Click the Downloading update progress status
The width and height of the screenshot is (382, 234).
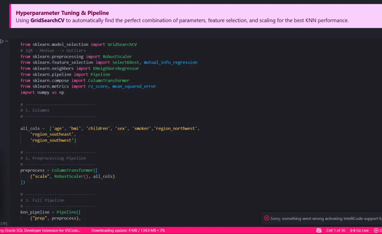(x=128, y=231)
